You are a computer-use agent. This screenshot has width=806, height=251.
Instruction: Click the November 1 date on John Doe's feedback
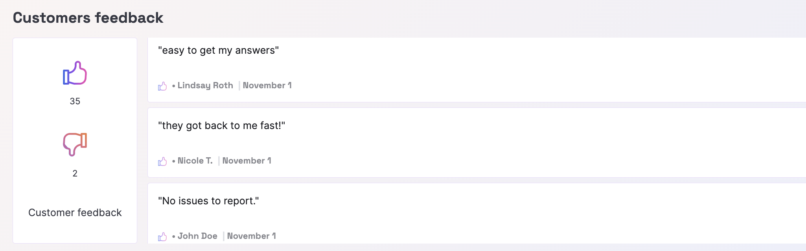tap(251, 236)
